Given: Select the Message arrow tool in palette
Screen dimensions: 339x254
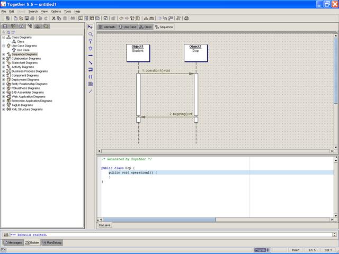Looking at the screenshot, I should pyautogui.click(x=91, y=55).
